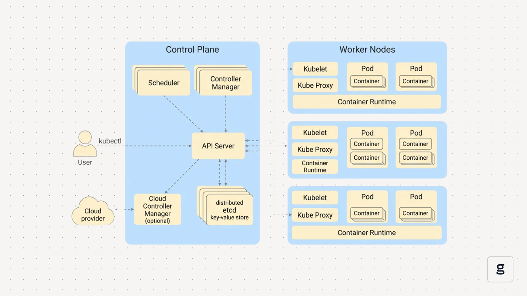The width and height of the screenshot is (527, 296).
Task: Select the Scheduler component box
Action: pyautogui.click(x=162, y=80)
